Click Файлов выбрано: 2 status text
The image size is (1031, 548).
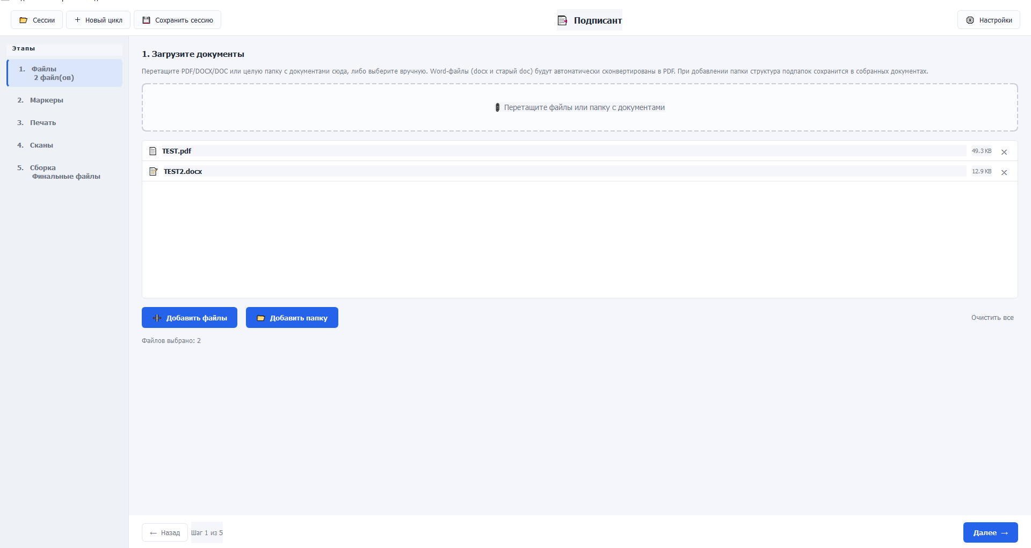[x=171, y=341]
